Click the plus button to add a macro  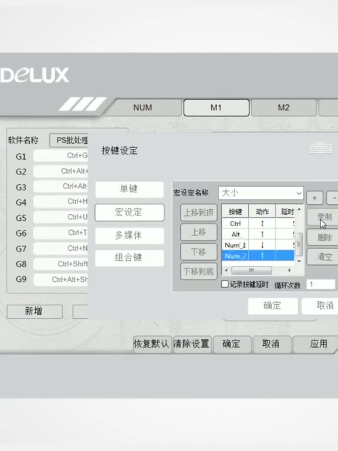point(315,198)
